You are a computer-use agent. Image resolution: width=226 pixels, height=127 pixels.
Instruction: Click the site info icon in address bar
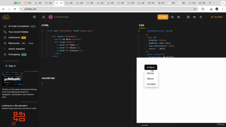pos(22,9)
